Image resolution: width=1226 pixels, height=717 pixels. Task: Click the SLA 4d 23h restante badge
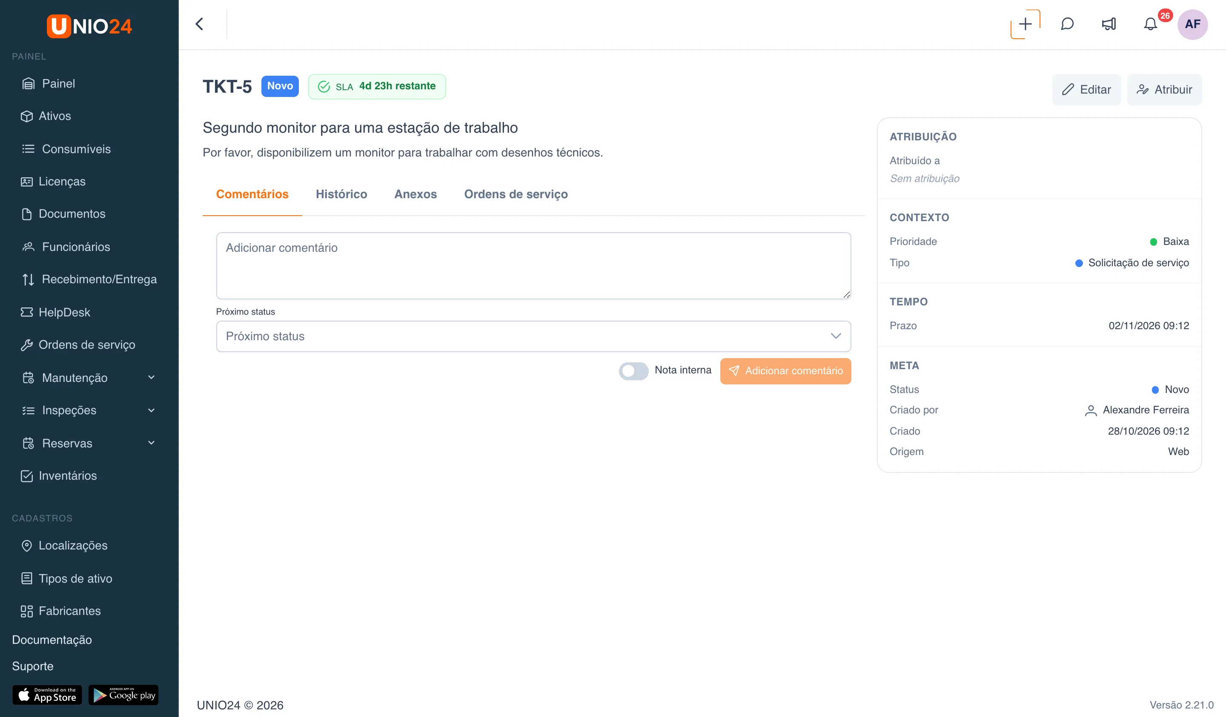click(x=377, y=86)
